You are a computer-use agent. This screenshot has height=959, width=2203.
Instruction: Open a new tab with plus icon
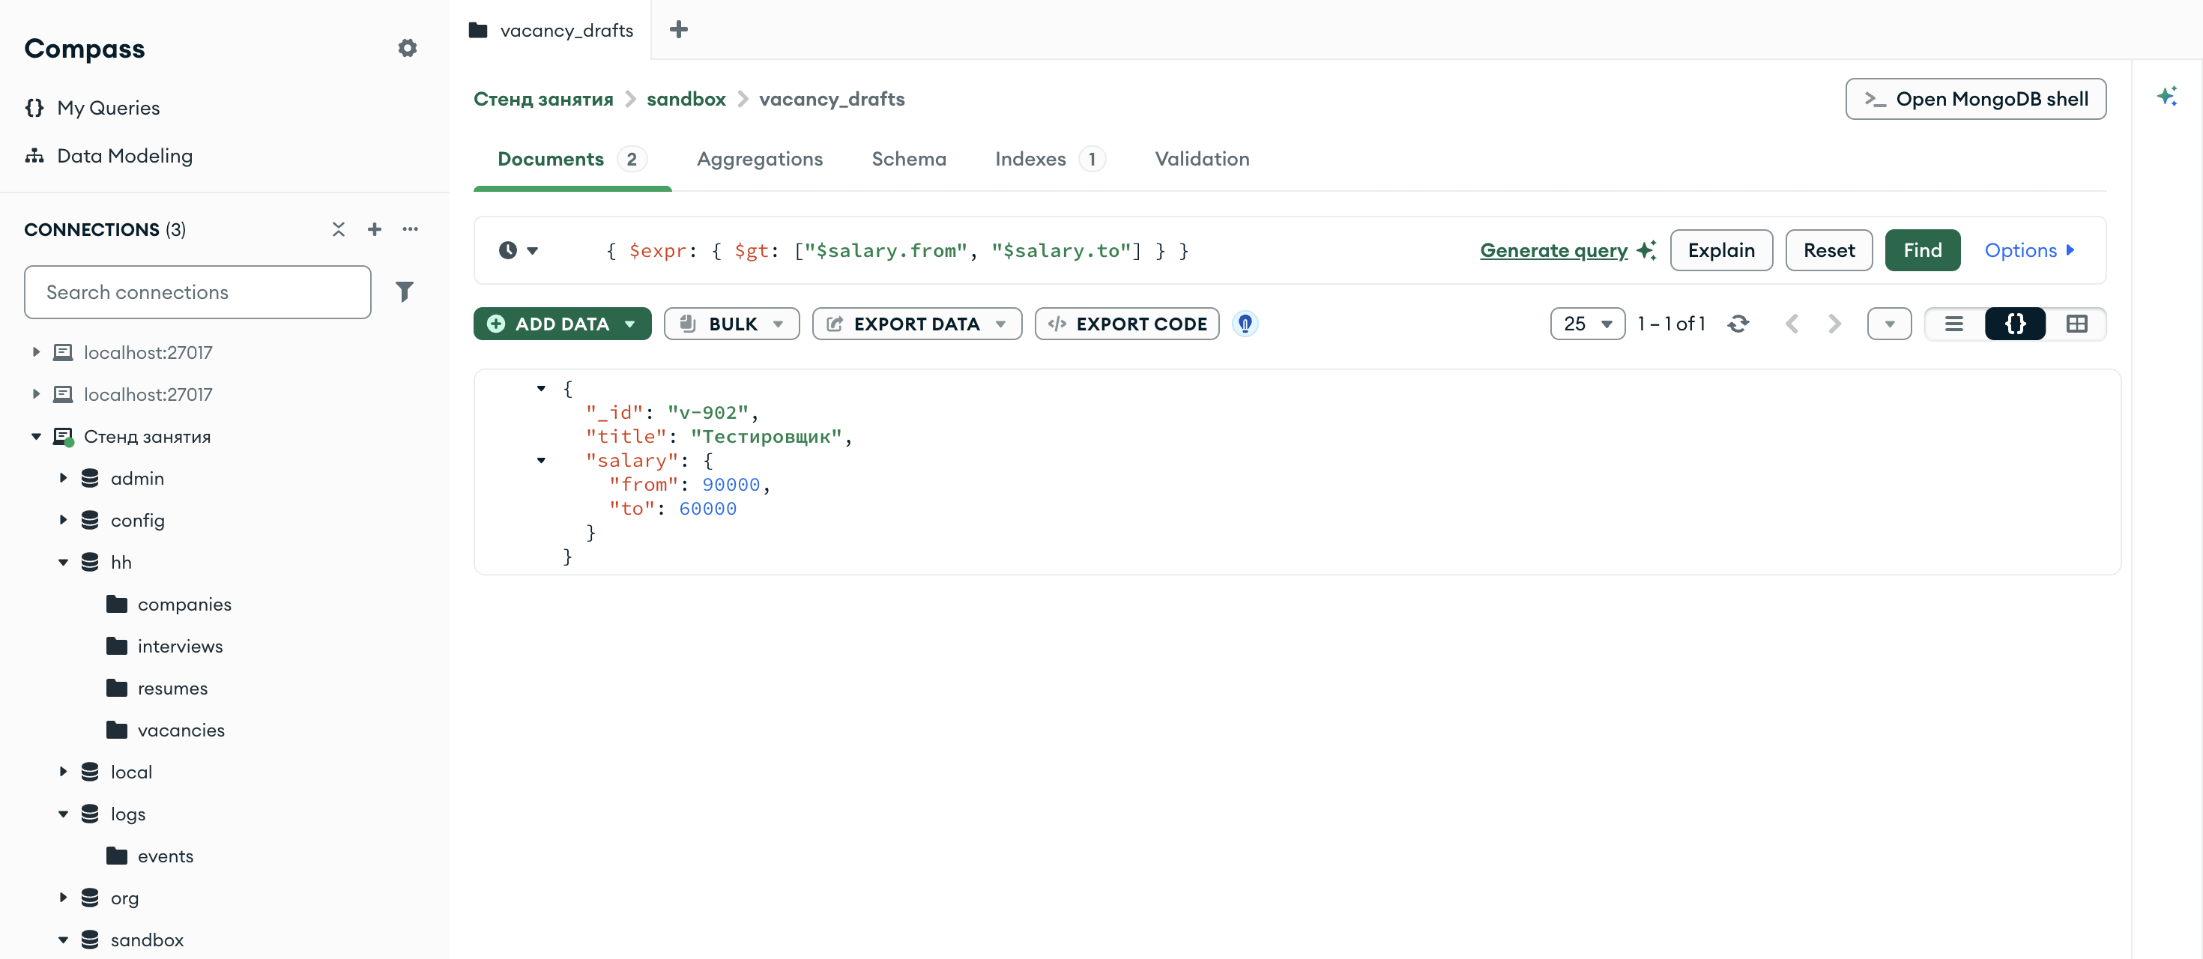[x=678, y=30]
